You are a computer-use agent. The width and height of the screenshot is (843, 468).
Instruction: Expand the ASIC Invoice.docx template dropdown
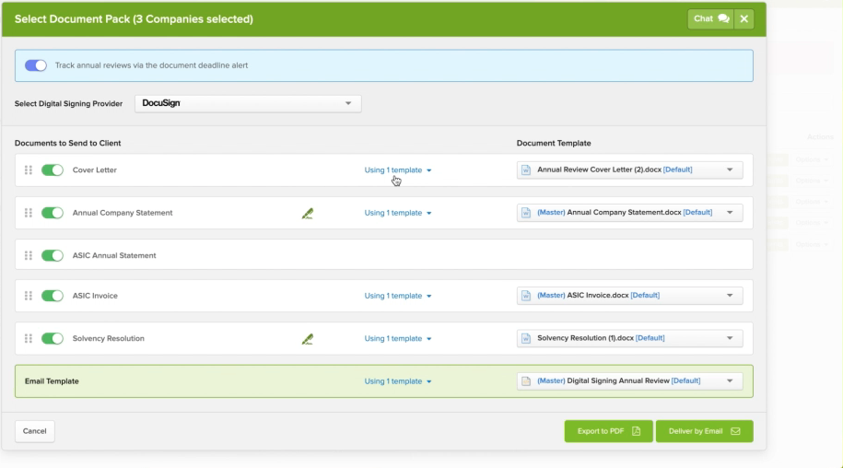click(629, 296)
